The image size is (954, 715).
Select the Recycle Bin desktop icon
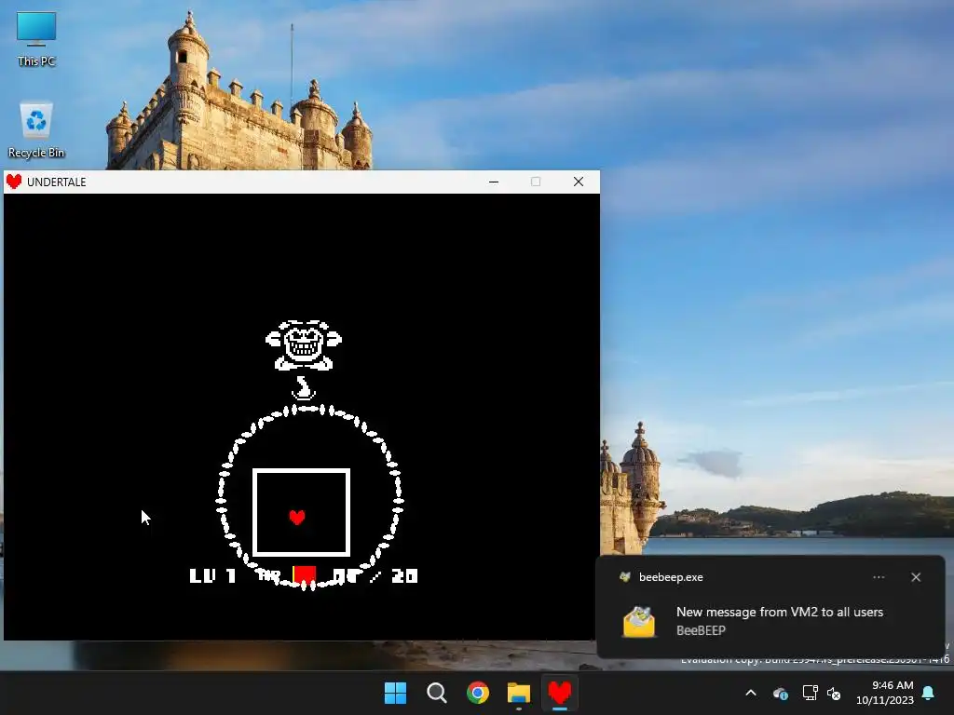36,129
